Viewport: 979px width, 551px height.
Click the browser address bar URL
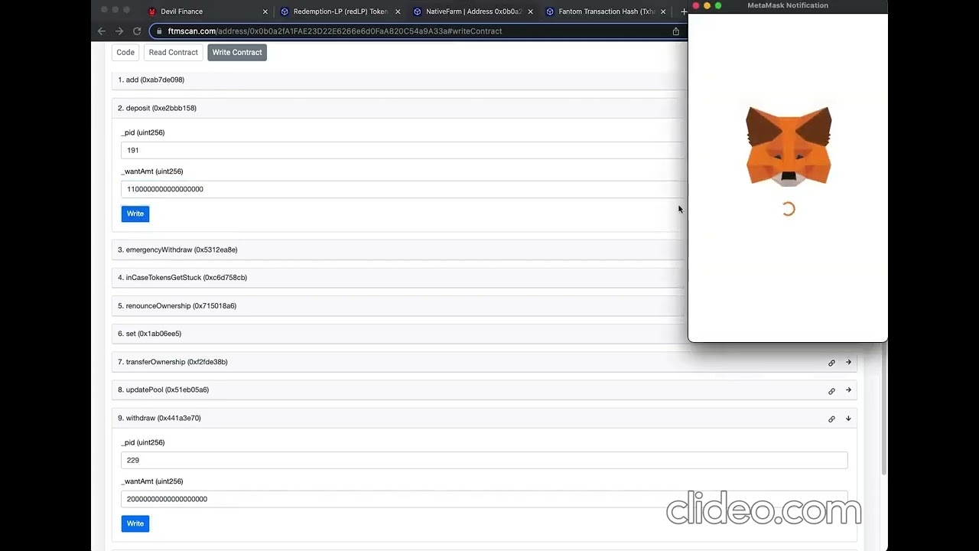coord(335,31)
